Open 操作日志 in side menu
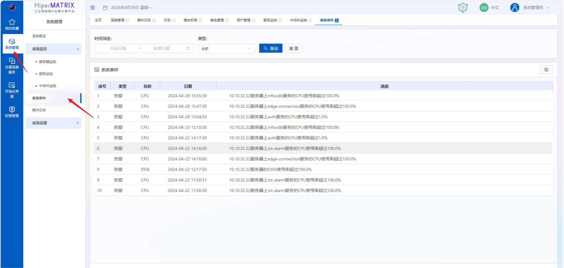Viewport: 564px width, 268px height. (39, 110)
